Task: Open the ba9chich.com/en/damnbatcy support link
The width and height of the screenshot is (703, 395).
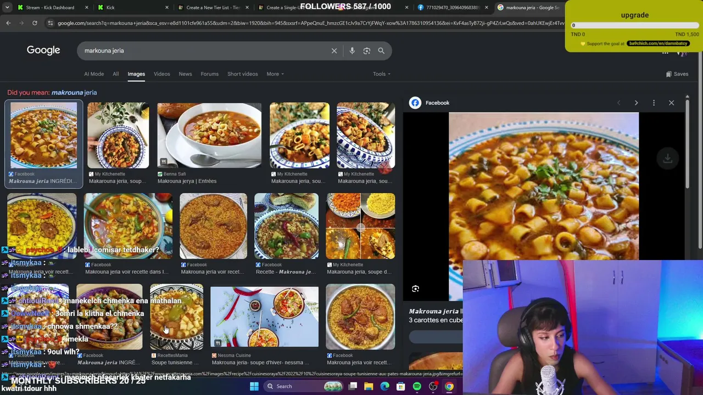Action: coord(658,43)
